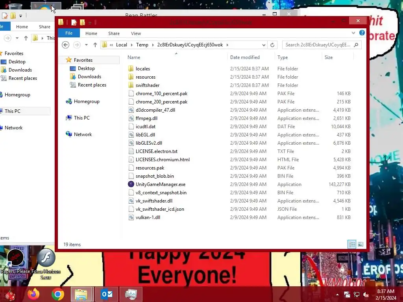Go up one folder level in front window
Screen dimensions: 403x302
(x=95, y=45)
